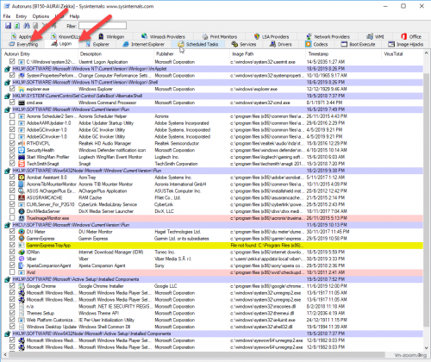Open the Entry menu
Image resolution: width=431 pixels, height=362 pixels.
pyautogui.click(x=22, y=16)
